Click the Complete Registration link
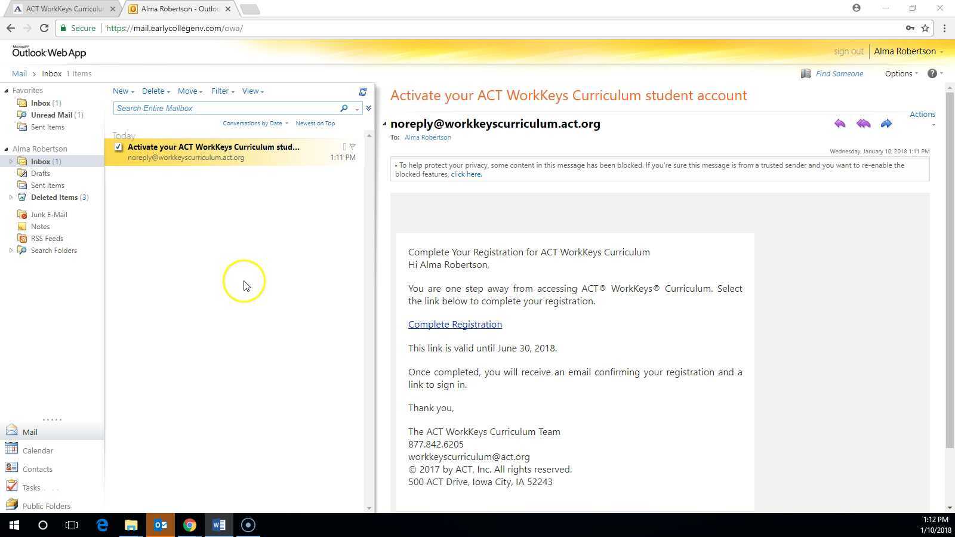 click(455, 325)
